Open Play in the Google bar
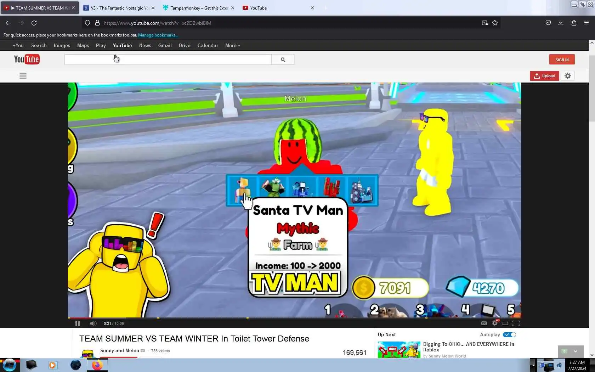 click(101, 45)
